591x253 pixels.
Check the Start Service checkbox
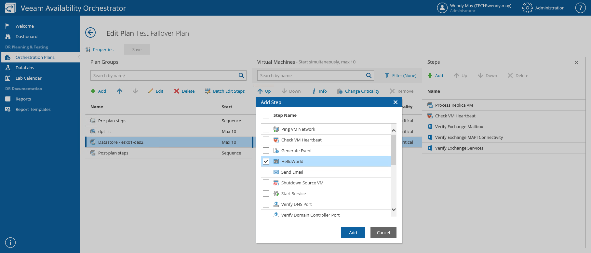click(266, 193)
